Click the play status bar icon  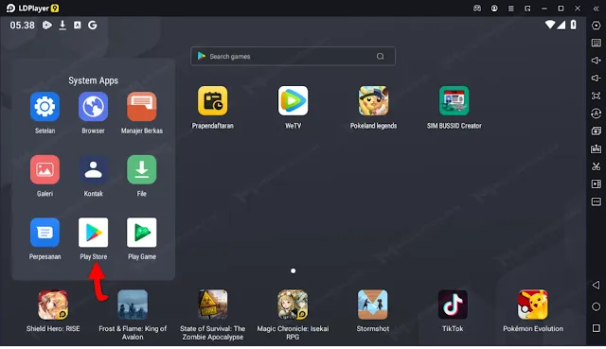pos(47,26)
